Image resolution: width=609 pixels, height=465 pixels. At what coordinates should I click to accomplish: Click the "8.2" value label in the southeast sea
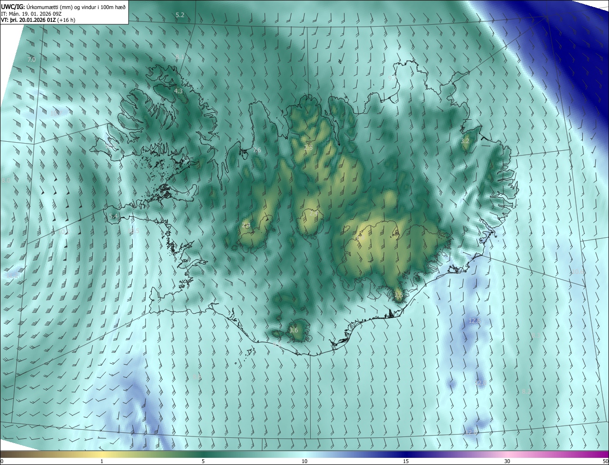point(526,391)
